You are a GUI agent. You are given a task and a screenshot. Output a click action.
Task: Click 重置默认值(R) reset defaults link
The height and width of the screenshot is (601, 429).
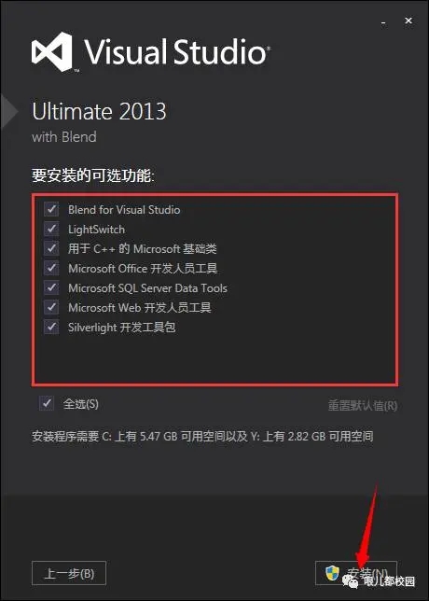(363, 405)
